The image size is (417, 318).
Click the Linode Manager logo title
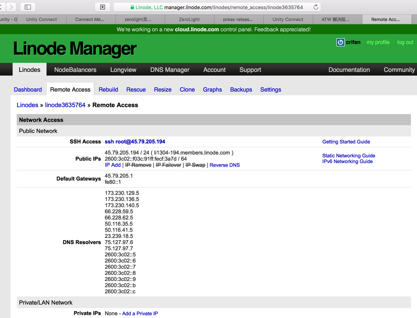point(75,48)
